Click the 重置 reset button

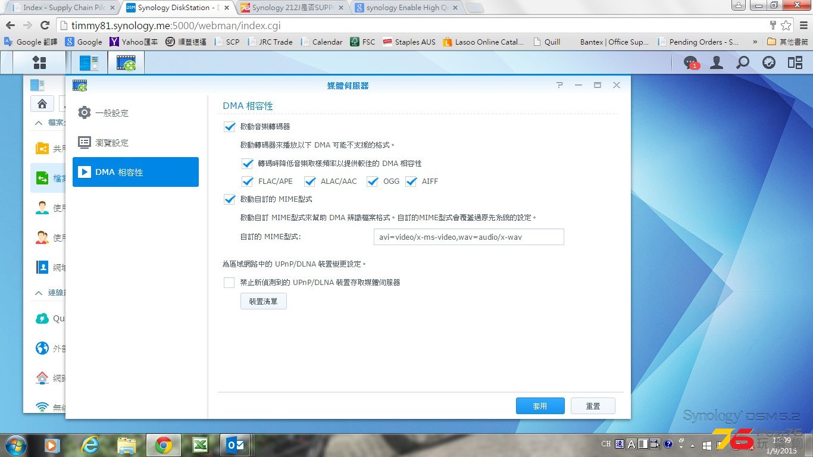pos(593,406)
